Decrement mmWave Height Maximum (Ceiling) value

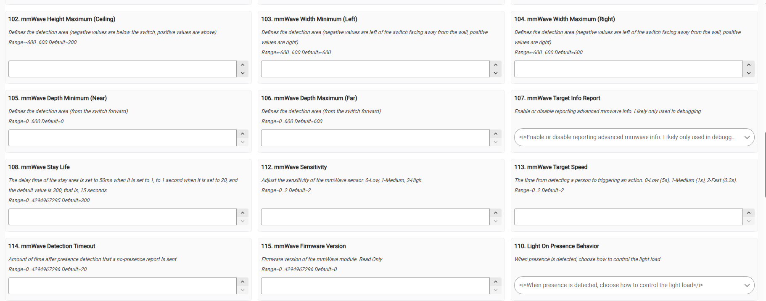click(x=243, y=73)
